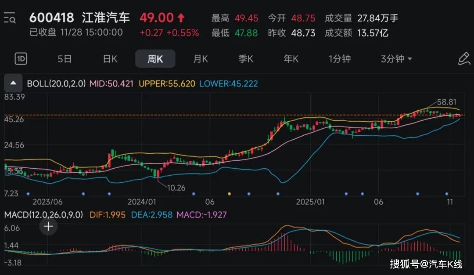
Task: Open the 季K quarterly chart tab
Action: click(x=246, y=59)
